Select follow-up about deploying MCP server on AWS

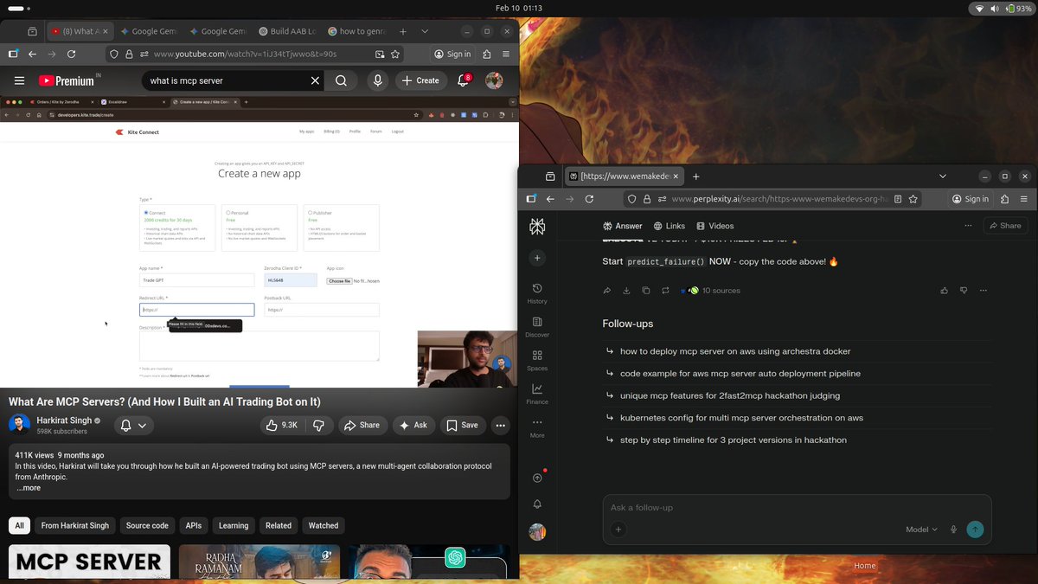pos(735,351)
